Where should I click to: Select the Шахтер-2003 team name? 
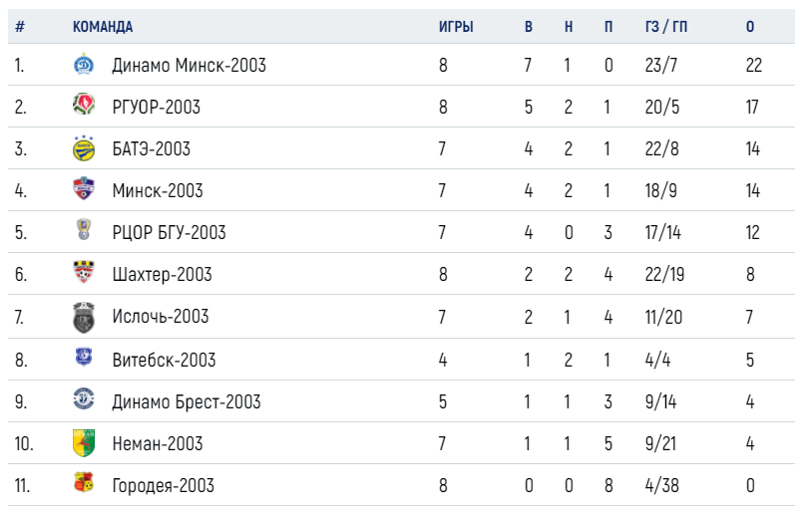162,275
